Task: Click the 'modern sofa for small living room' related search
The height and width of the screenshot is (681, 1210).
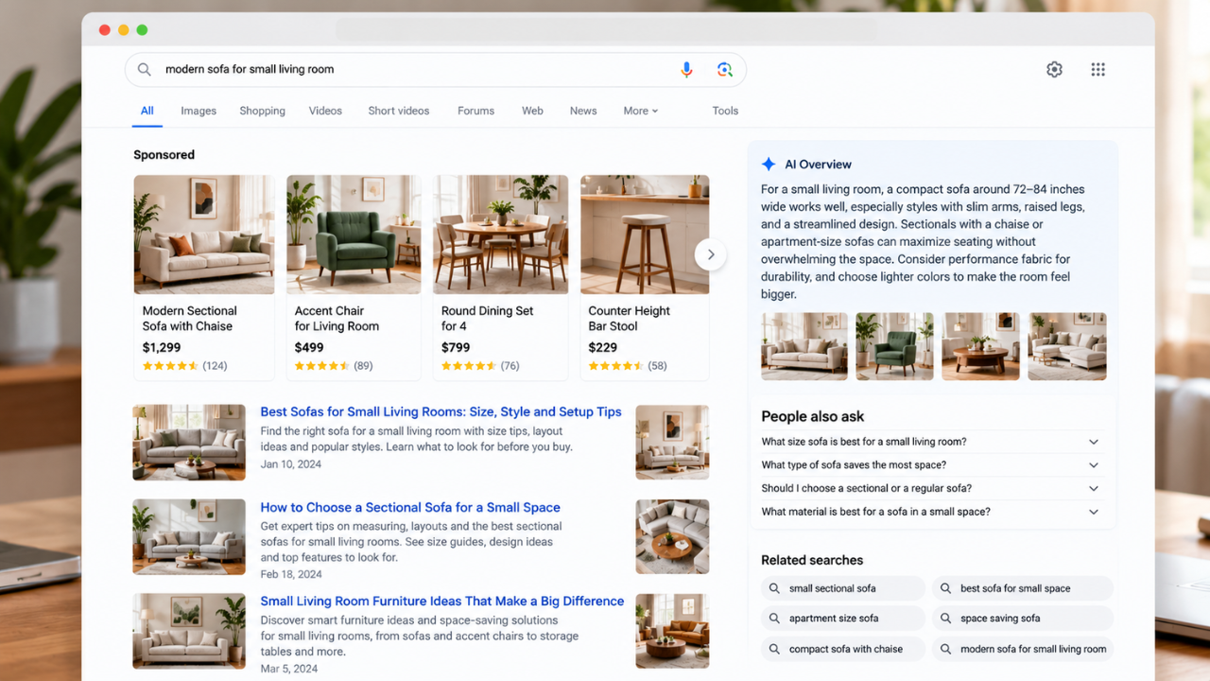Action: coord(1023,649)
